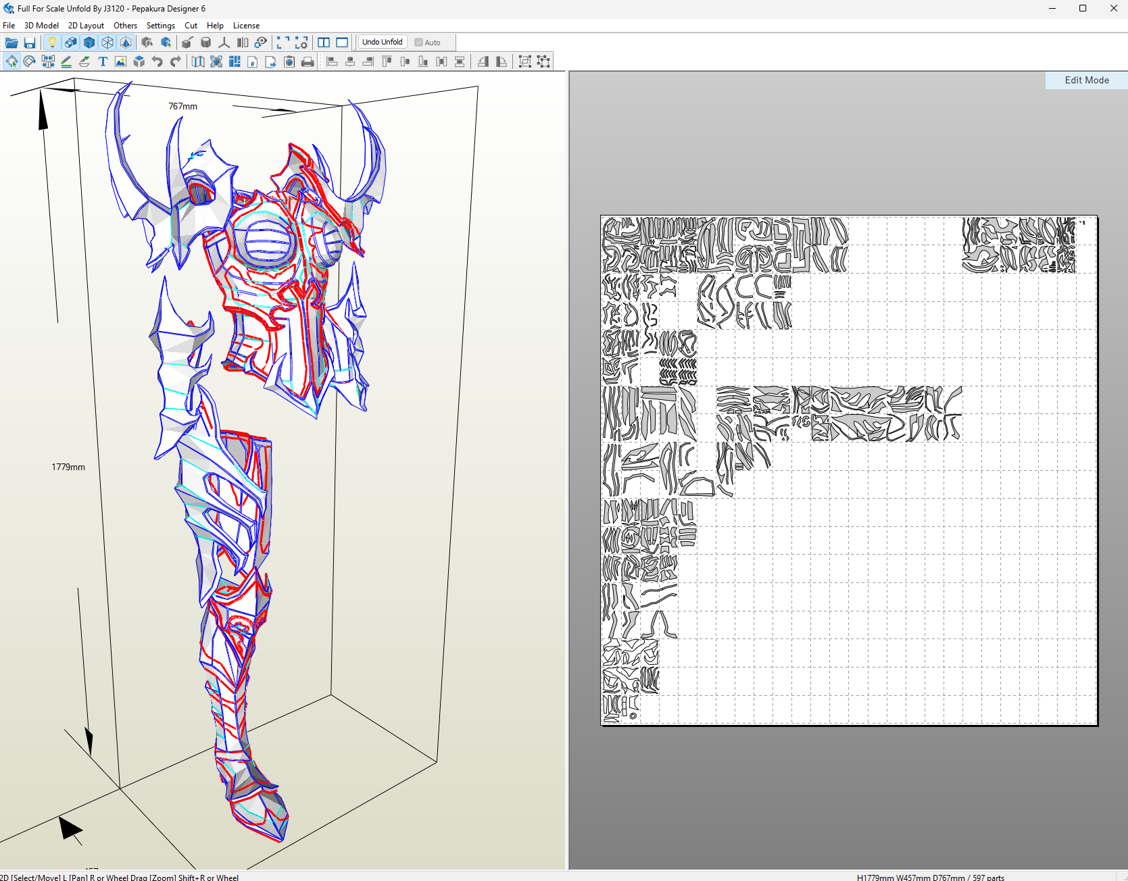This screenshot has width=1128, height=881.
Task: Open the File menu
Action: 9,26
